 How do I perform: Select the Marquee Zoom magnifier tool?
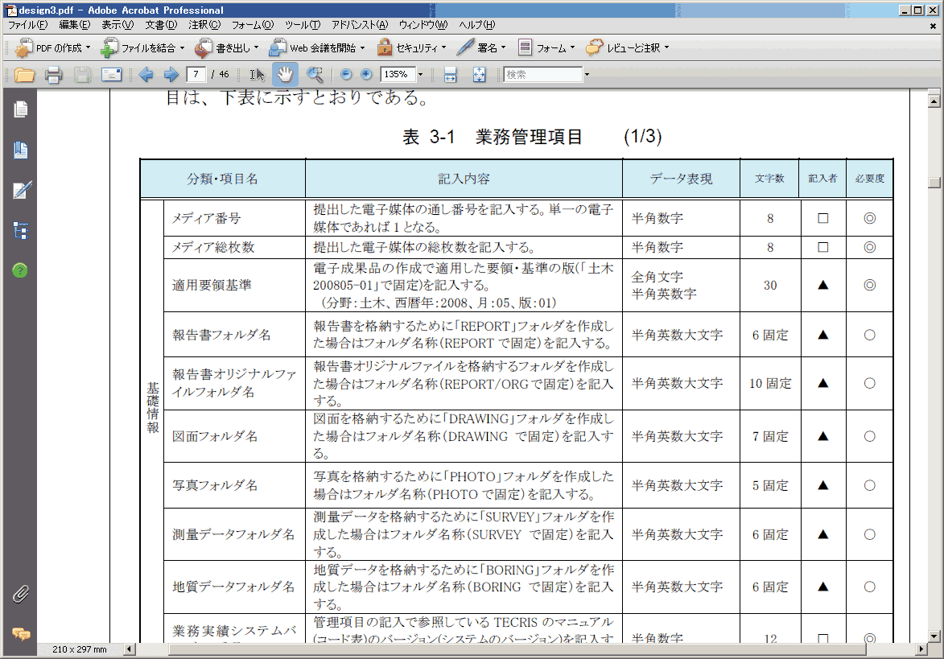[315, 75]
